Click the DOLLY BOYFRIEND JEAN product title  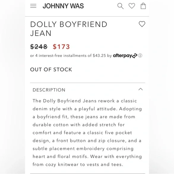(x=69, y=29)
